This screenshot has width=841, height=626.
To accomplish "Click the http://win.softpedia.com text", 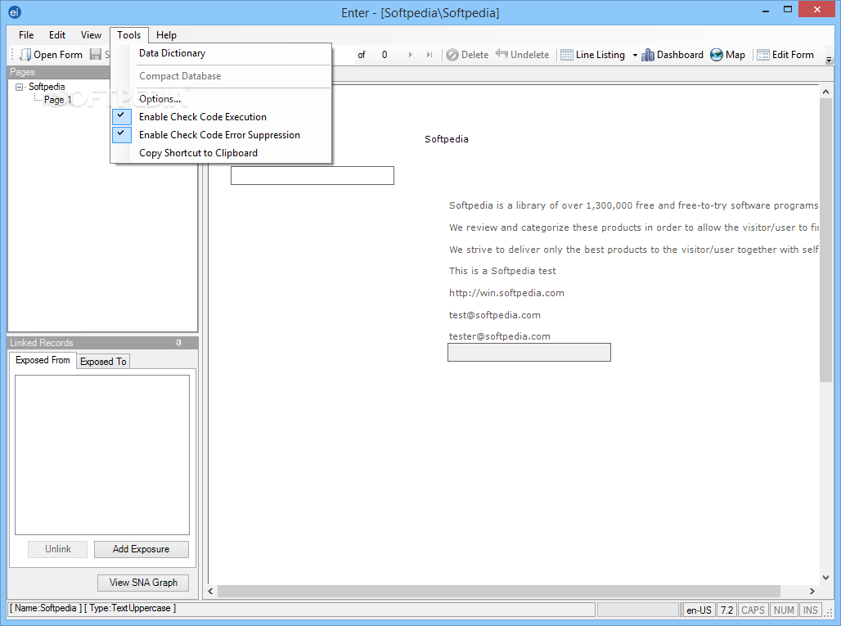I will [506, 293].
